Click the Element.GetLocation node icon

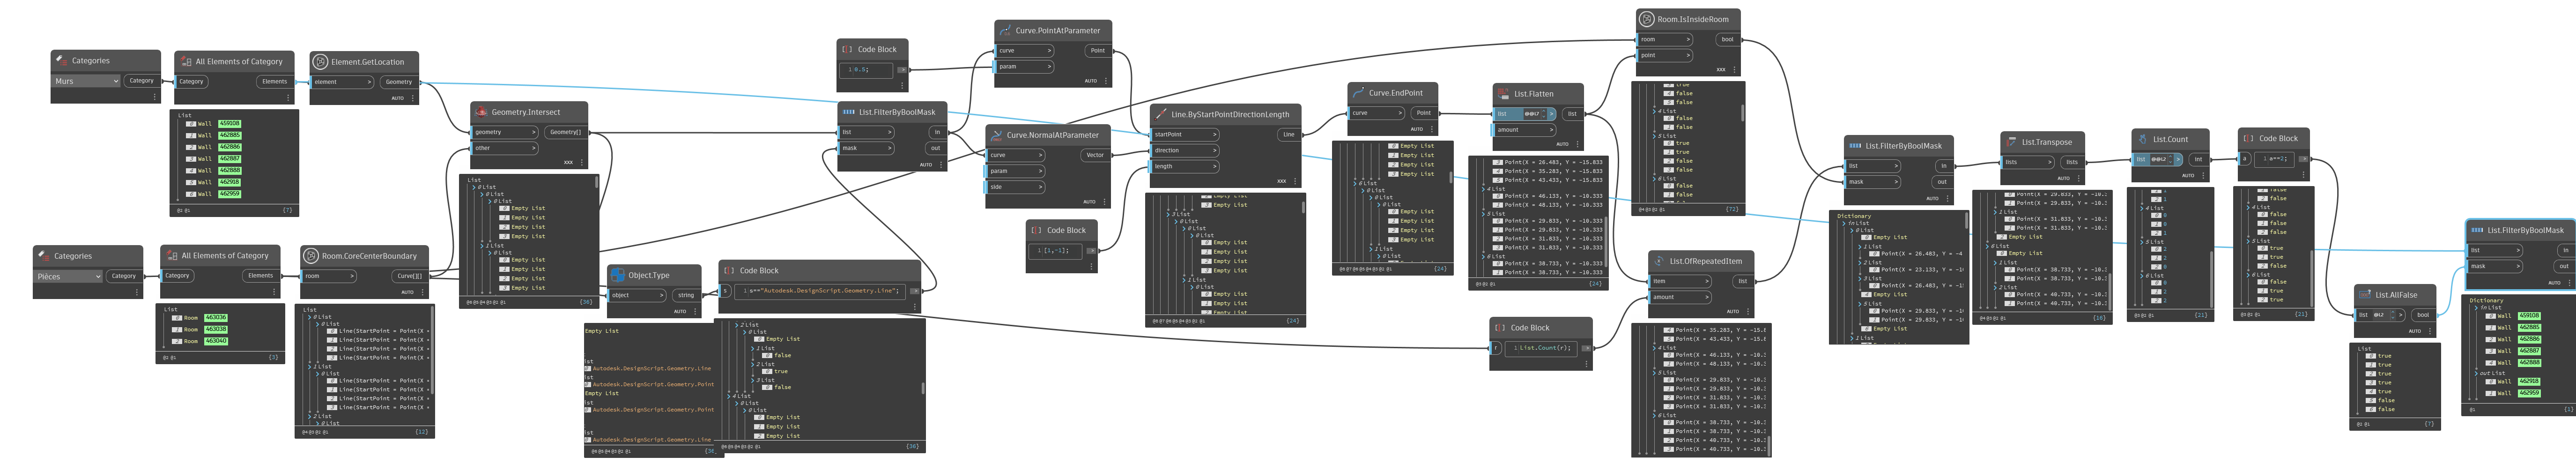(x=320, y=62)
